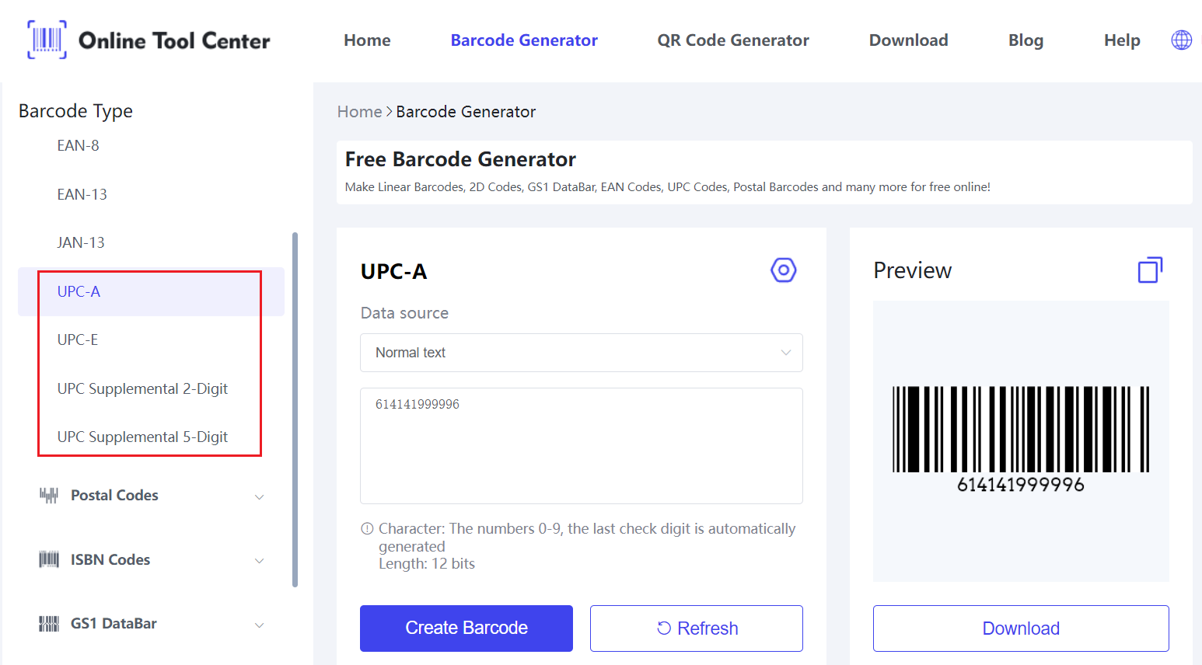This screenshot has height=665, width=1202.
Task: Open UPC-A settings hexagon icon
Action: (x=783, y=270)
